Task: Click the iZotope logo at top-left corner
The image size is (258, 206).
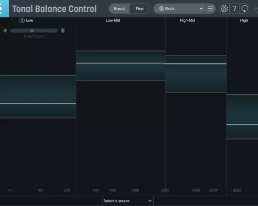Action: pyautogui.click(x=4, y=8)
